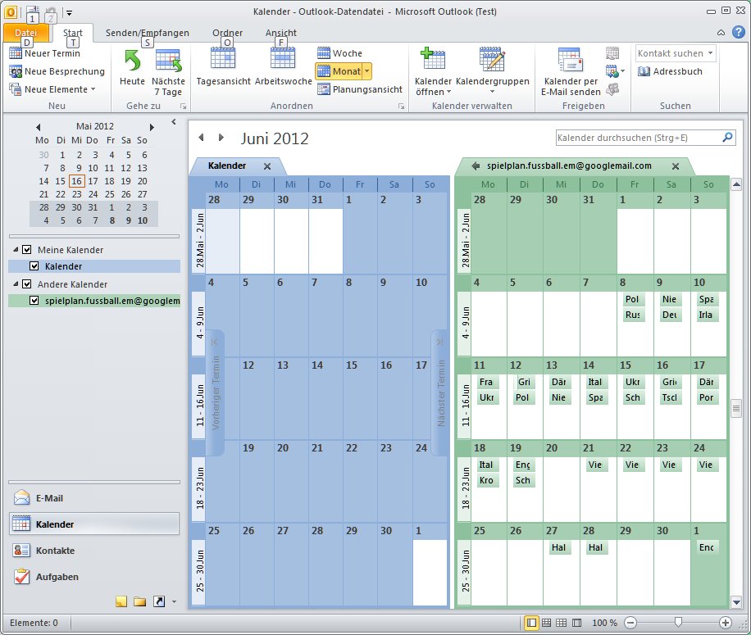The image size is (751, 635).
Task: Open folder list icon in navigation footer
Action: pos(140,601)
